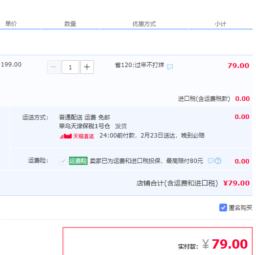This screenshot has height=255, width=256.
Task: Click the 普通配送 运费 免邮 shipping option
Action: coord(85,117)
